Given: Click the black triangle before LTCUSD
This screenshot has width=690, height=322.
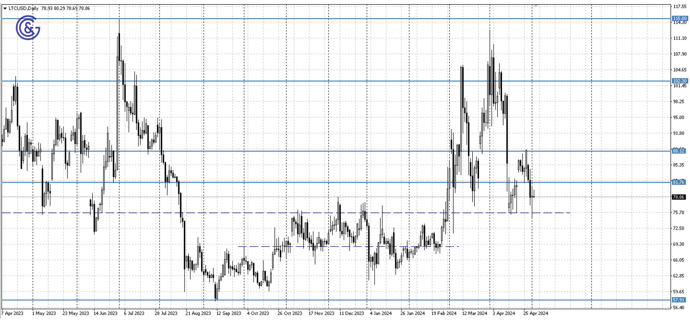Looking at the screenshot, I should pyautogui.click(x=5, y=9).
